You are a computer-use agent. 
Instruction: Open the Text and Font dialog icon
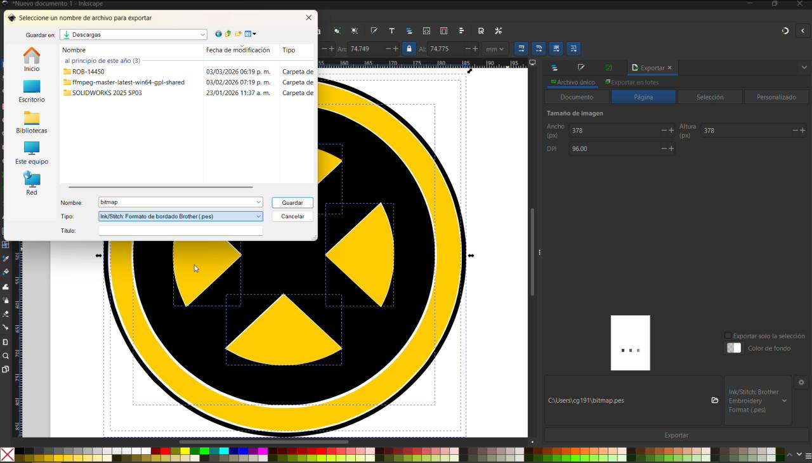click(x=391, y=31)
